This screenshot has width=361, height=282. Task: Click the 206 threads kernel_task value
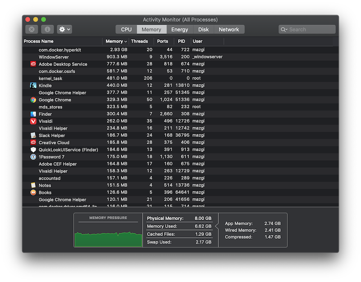pyautogui.click(x=148, y=78)
